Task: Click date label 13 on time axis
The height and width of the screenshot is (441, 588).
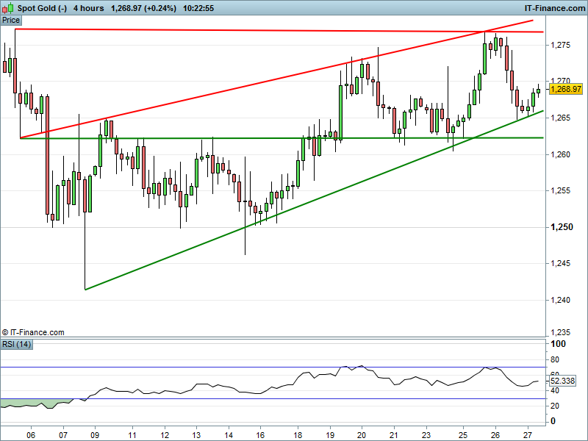Action: (x=196, y=435)
